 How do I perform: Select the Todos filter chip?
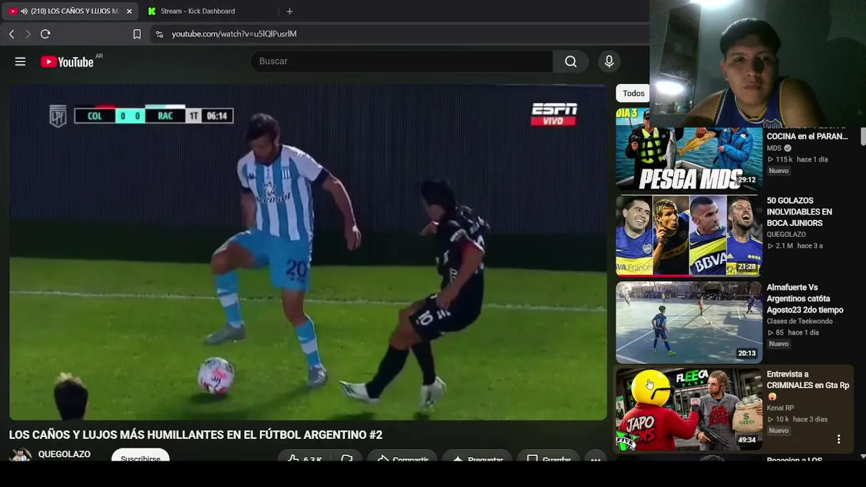633,93
